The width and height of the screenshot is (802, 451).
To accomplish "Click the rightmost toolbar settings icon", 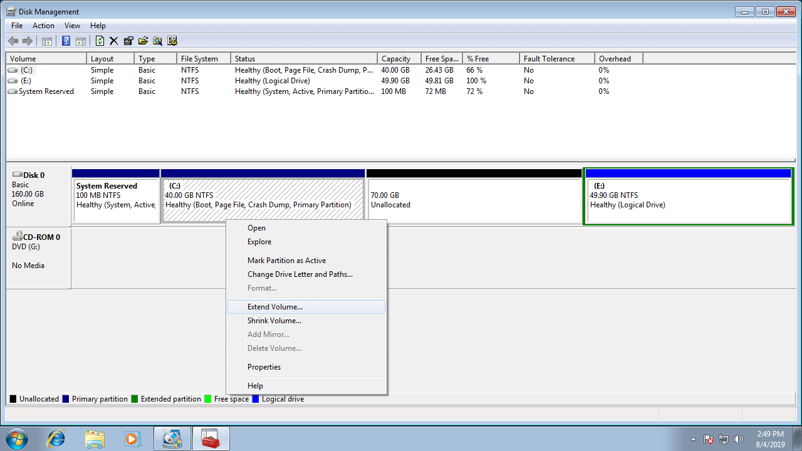I will [x=172, y=41].
